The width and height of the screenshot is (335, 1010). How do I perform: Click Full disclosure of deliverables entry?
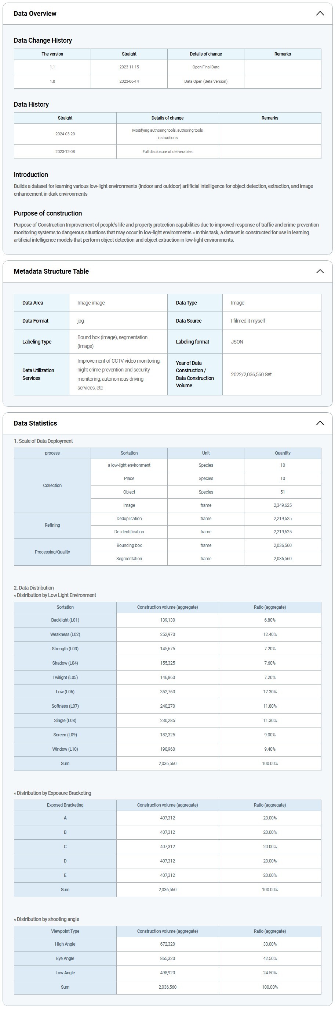(167, 152)
